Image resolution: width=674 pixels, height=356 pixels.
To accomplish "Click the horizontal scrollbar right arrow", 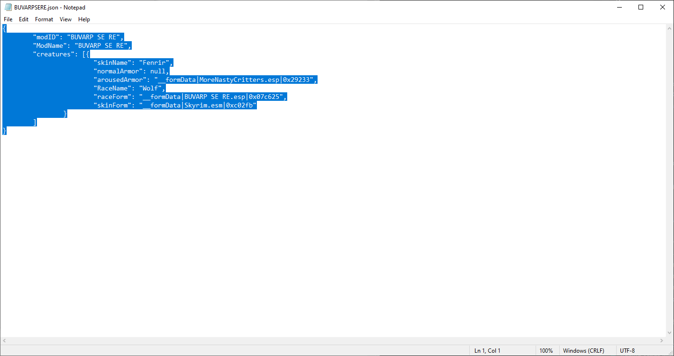I will coord(662,341).
